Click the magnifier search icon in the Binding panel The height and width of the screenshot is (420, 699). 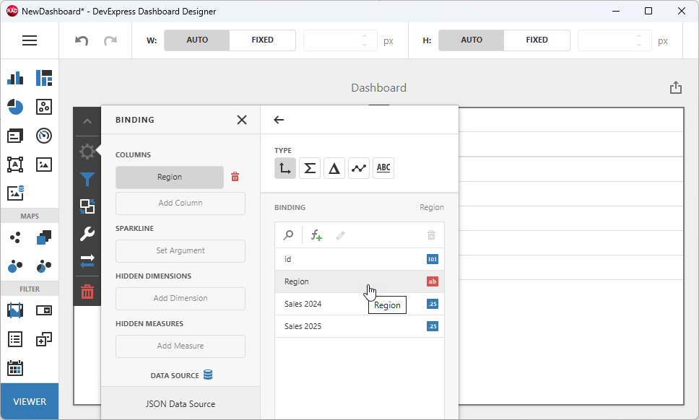287,235
